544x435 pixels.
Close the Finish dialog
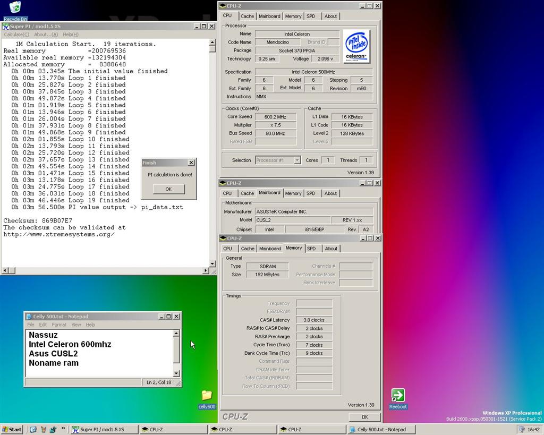tap(191, 163)
